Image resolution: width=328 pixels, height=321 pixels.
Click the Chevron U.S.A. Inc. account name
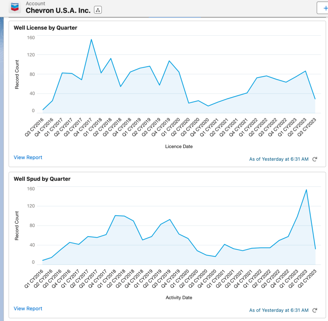(x=58, y=10)
